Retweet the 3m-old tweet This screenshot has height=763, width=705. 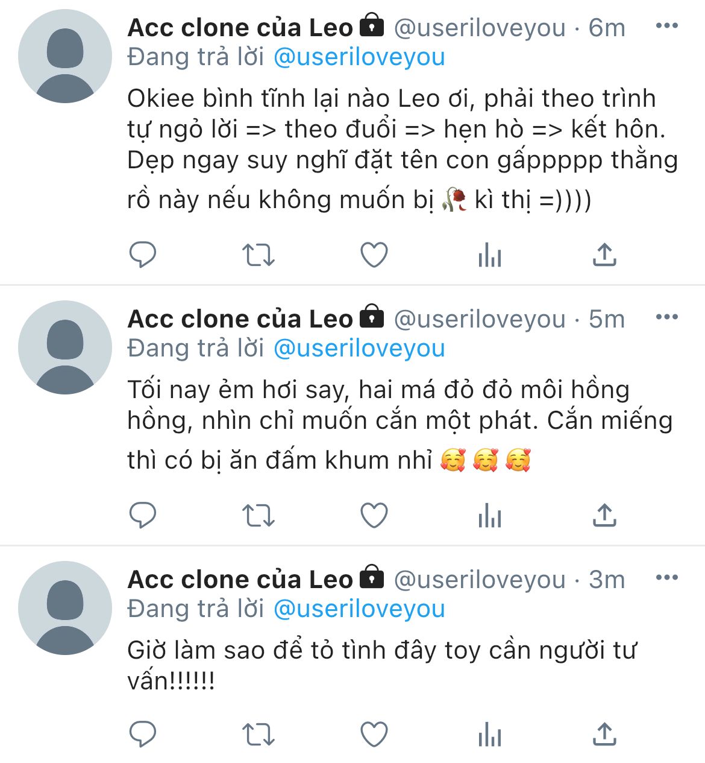258,734
